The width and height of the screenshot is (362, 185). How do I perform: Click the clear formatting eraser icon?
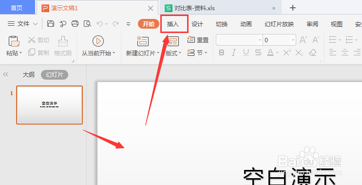coord(313,53)
